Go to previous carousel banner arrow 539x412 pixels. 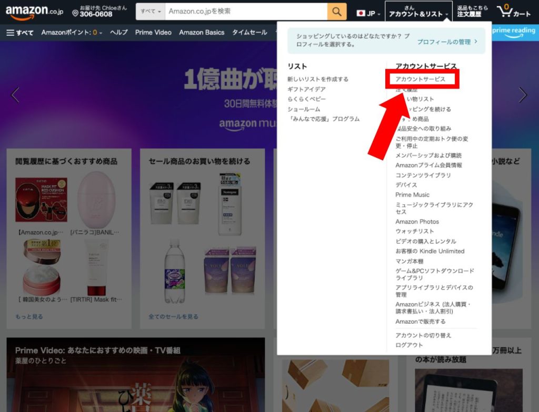point(15,95)
